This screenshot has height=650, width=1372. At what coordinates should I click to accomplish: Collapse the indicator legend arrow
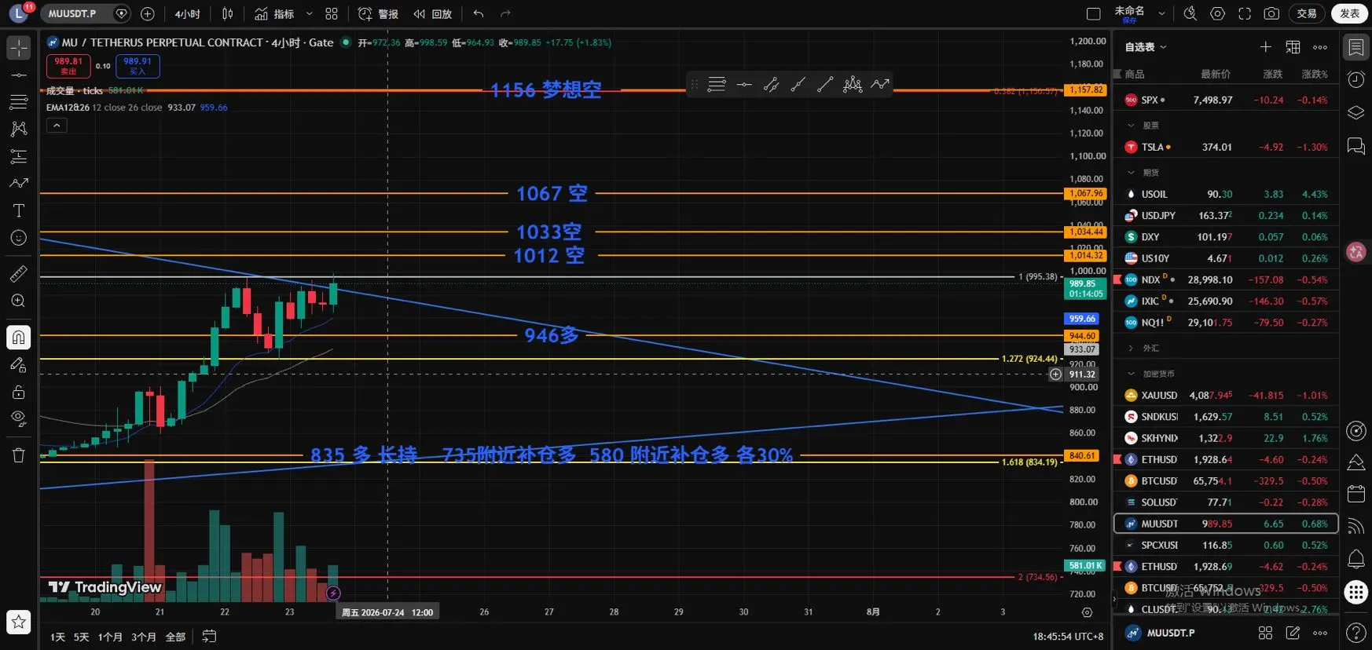[x=57, y=125]
